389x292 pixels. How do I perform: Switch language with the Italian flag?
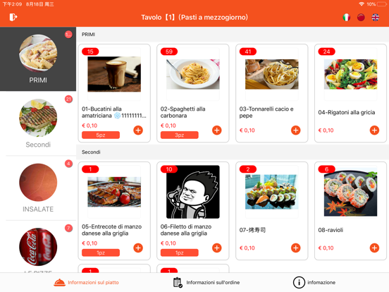click(x=346, y=17)
